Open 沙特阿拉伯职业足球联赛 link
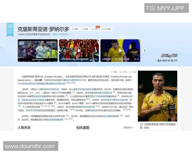 pyautogui.click(x=32, y=84)
